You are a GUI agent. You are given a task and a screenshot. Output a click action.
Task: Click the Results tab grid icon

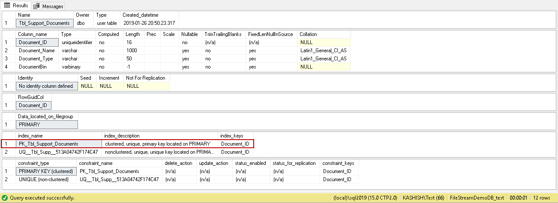point(7,6)
